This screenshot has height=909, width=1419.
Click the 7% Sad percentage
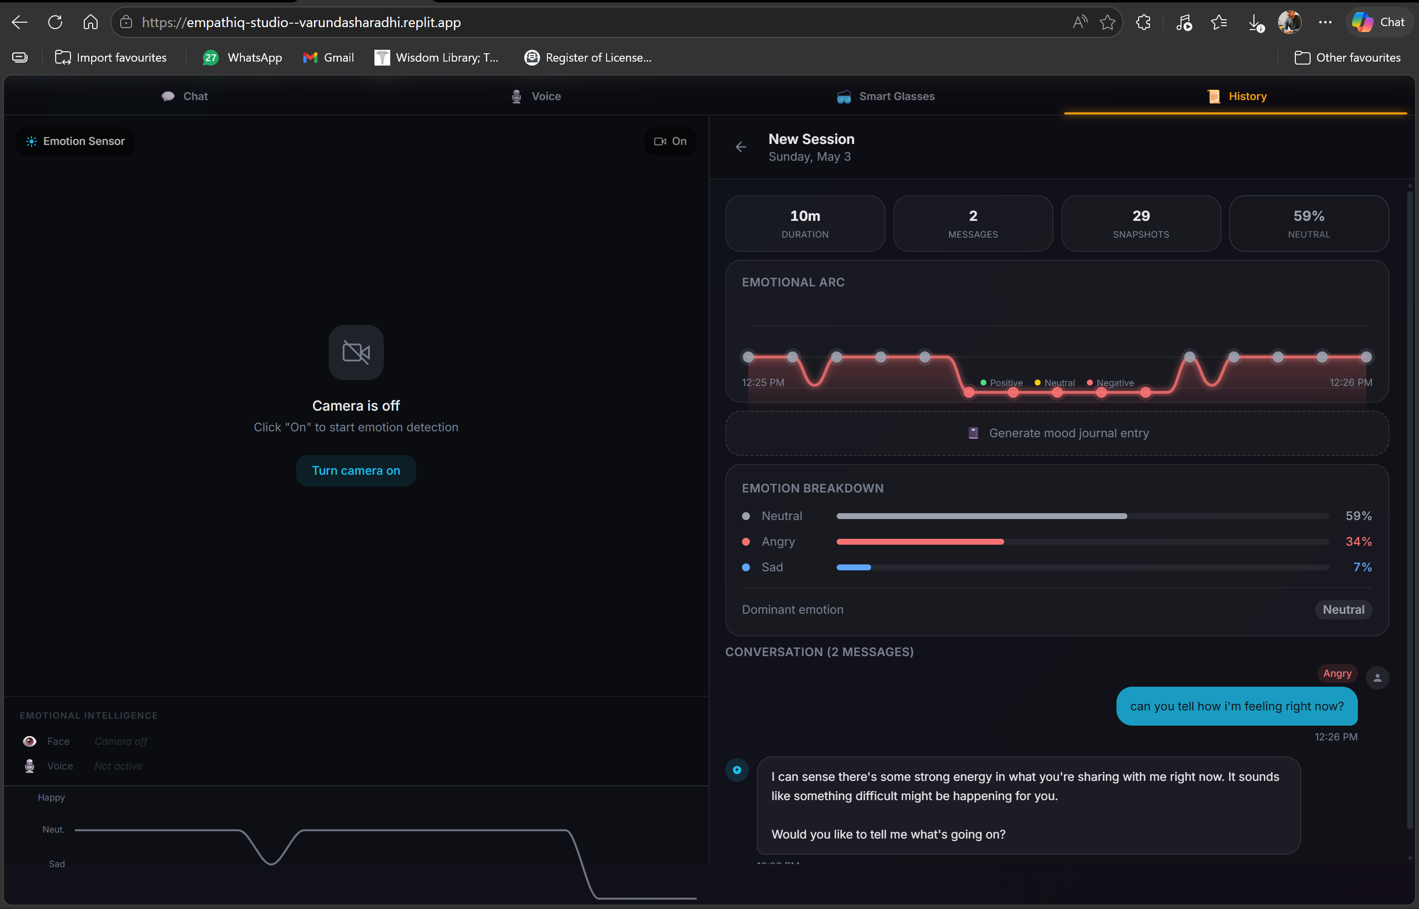tap(1362, 567)
